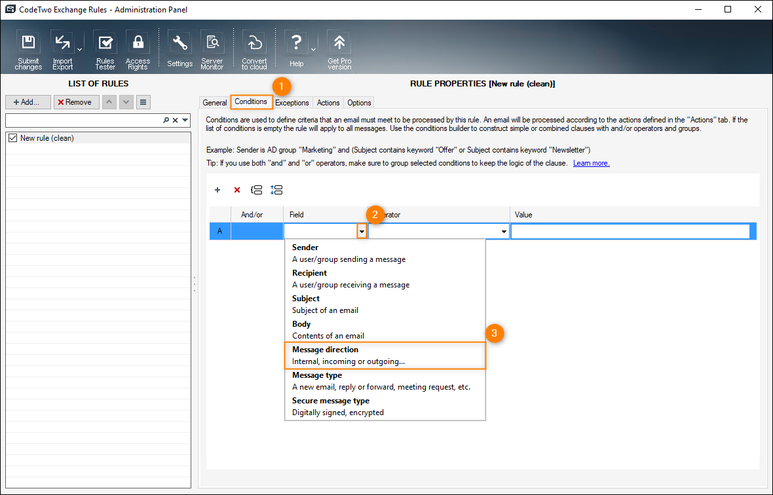
Task: Click the And/or cell of row A
Action: (x=257, y=231)
